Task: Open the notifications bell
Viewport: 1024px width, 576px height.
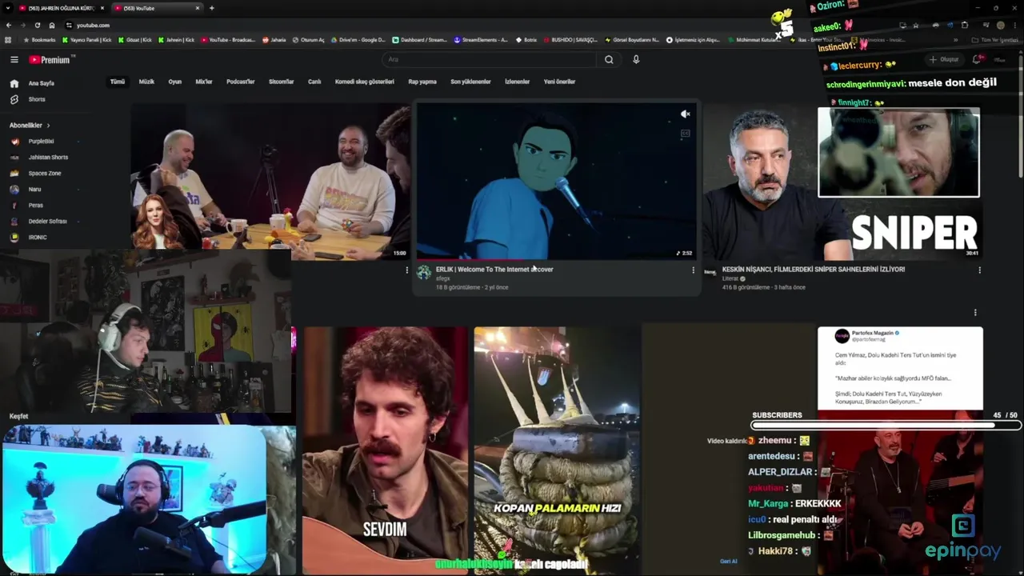Action: pyautogui.click(x=978, y=59)
